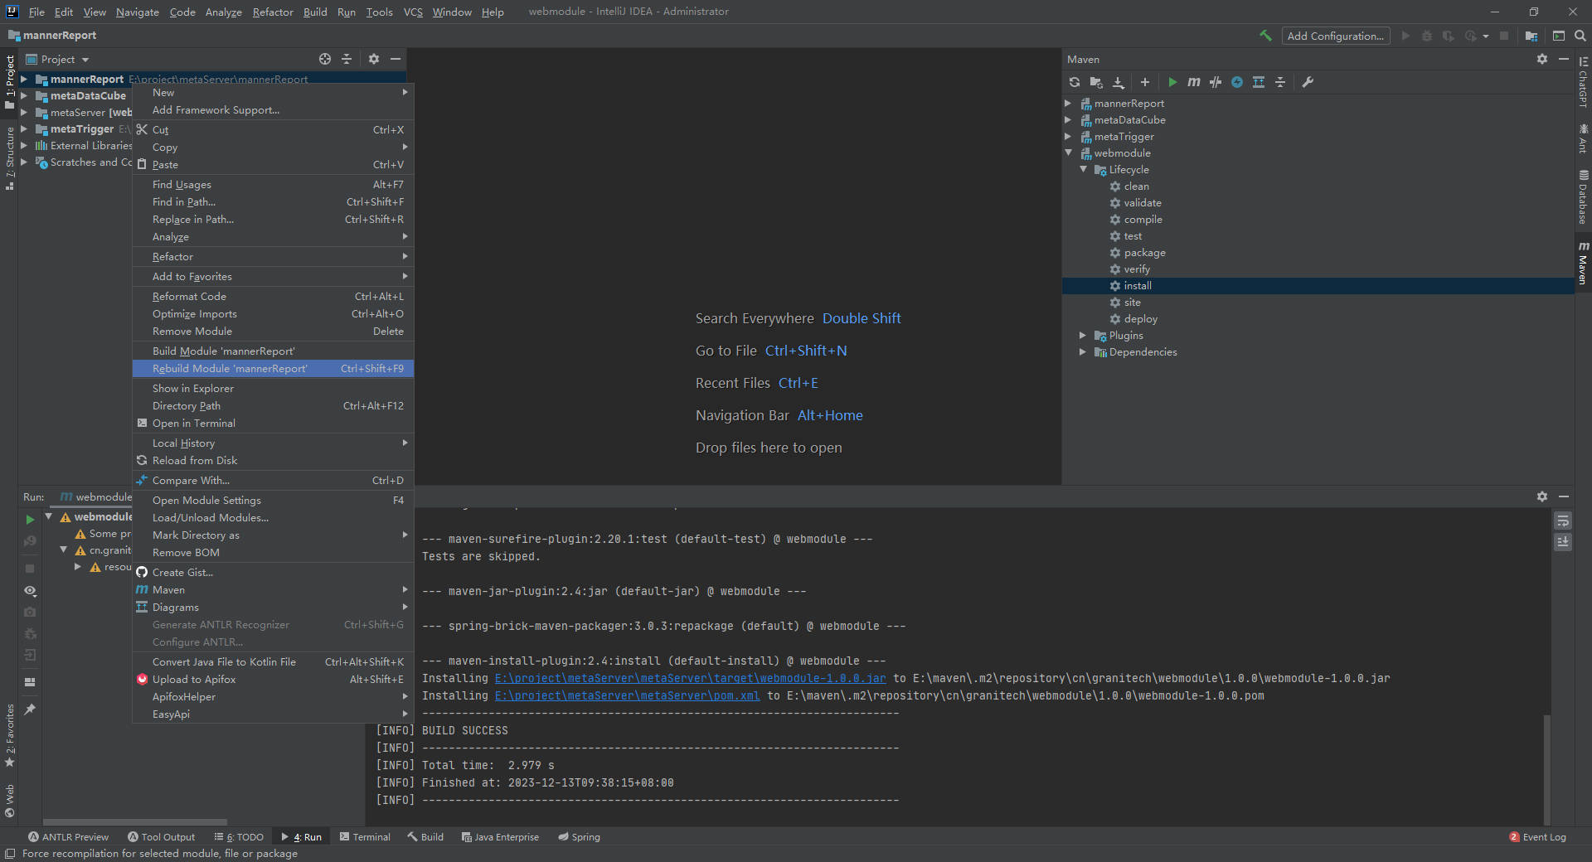Toggle the Database side tool window
Screen dimensions: 1592x862
tap(1583, 197)
